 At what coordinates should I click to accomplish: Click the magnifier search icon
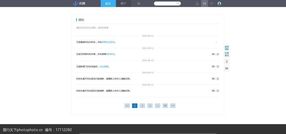pos(178,3)
